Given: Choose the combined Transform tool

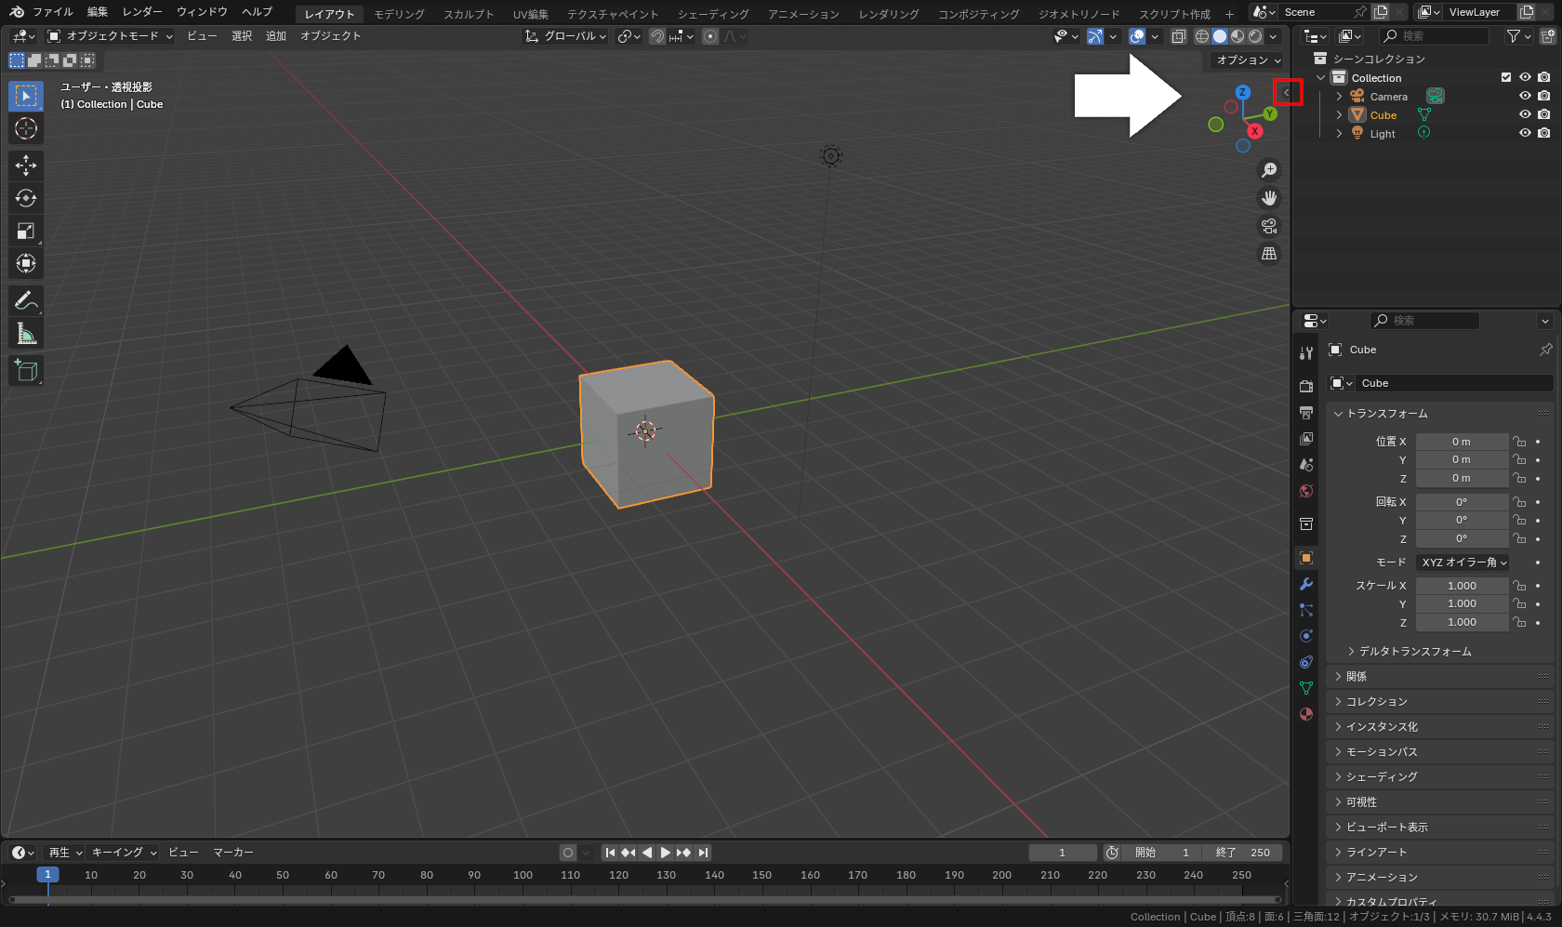Looking at the screenshot, I should (x=26, y=263).
